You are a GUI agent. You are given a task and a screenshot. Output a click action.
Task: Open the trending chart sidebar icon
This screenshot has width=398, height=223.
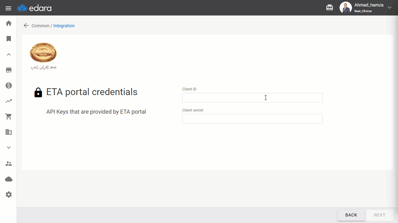tap(9, 101)
